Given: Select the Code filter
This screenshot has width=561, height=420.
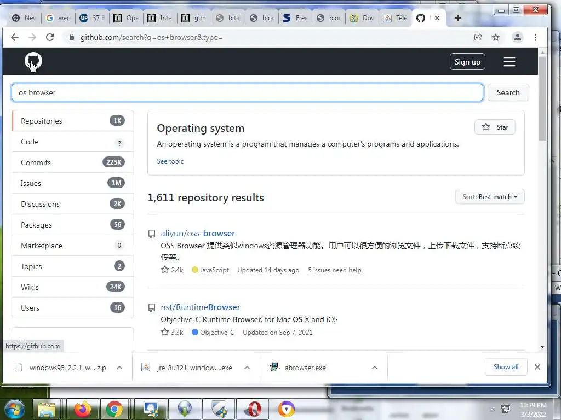Looking at the screenshot, I should [73, 142].
